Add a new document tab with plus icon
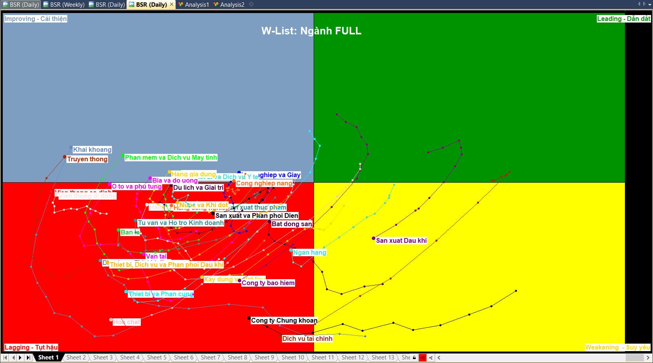Viewport: 653px width, 363px height. point(251,4)
